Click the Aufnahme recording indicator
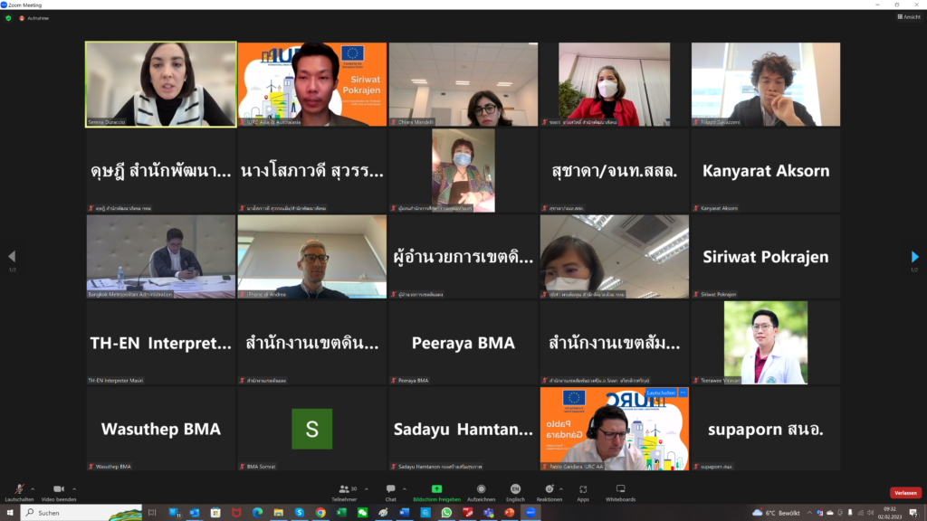 pyautogui.click(x=34, y=18)
